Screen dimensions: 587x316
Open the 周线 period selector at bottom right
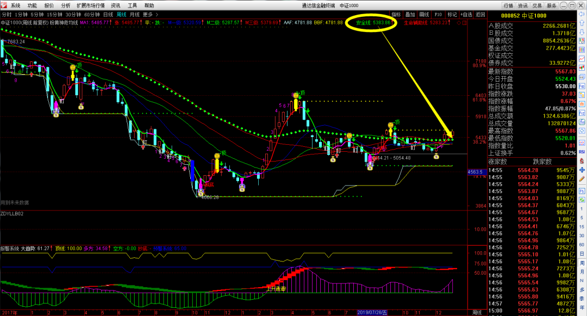point(477,312)
